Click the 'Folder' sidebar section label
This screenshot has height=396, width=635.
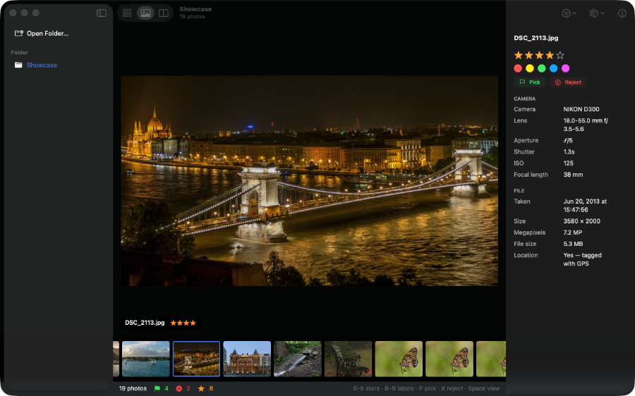pos(20,53)
